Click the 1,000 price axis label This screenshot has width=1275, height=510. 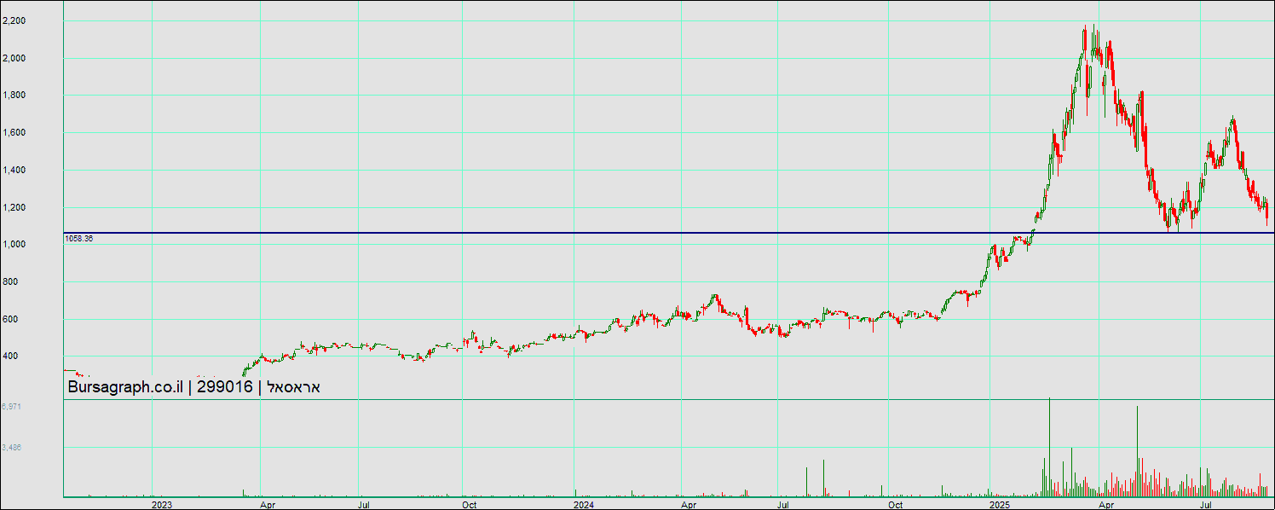pyautogui.click(x=14, y=245)
